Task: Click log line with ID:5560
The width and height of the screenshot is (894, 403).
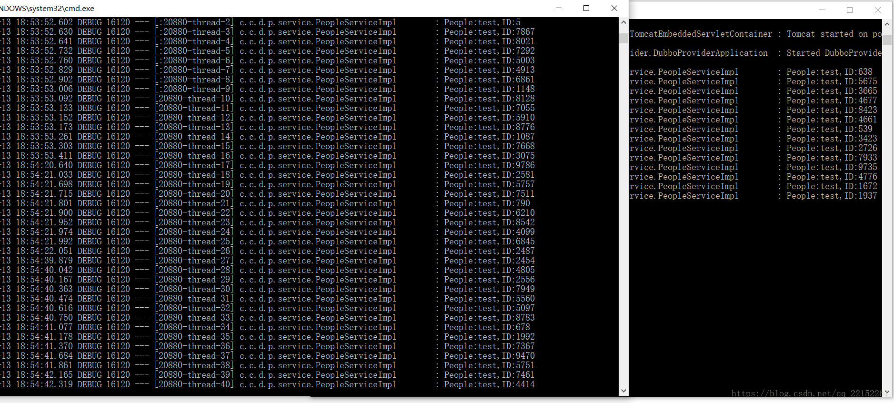Action: coord(267,299)
